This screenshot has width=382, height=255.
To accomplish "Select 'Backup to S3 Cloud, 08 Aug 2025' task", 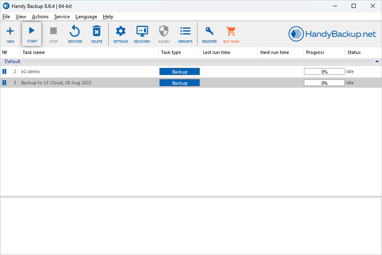I will pyautogui.click(x=56, y=83).
